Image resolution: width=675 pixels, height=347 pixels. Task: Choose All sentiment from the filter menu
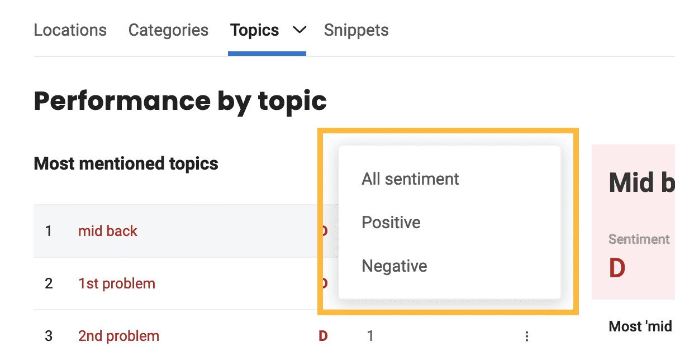411,179
